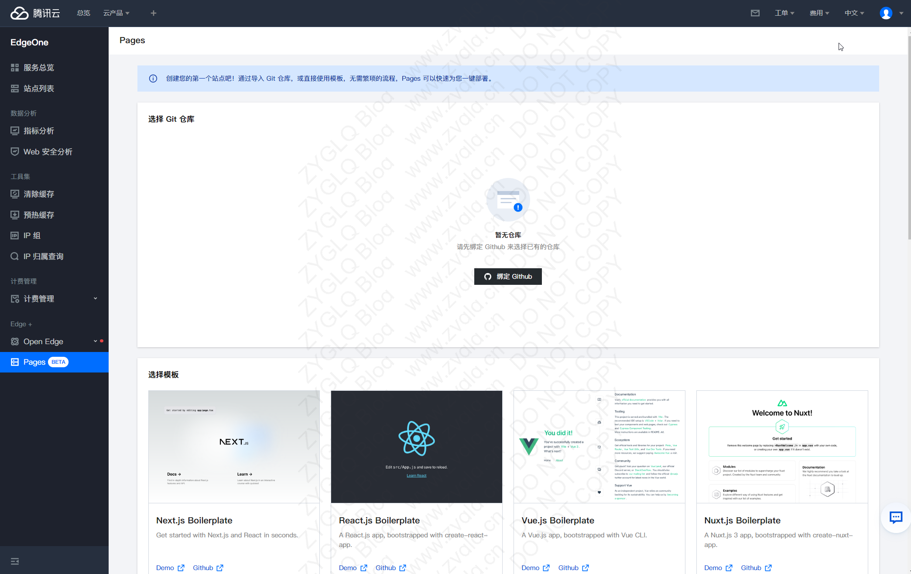
Task: Select the Pages BETA menu item
Action: pos(54,362)
